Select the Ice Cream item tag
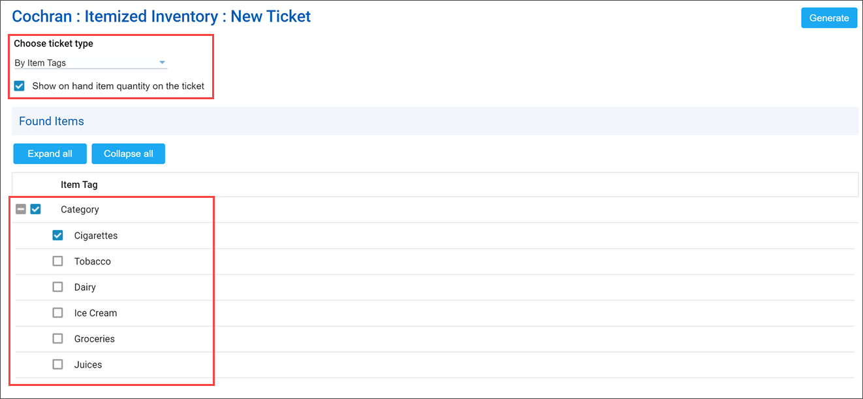Viewport: 863px width, 399px height. (57, 312)
